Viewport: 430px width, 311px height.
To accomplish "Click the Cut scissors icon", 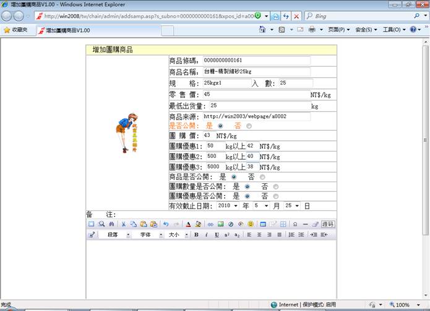I will coord(124,224).
